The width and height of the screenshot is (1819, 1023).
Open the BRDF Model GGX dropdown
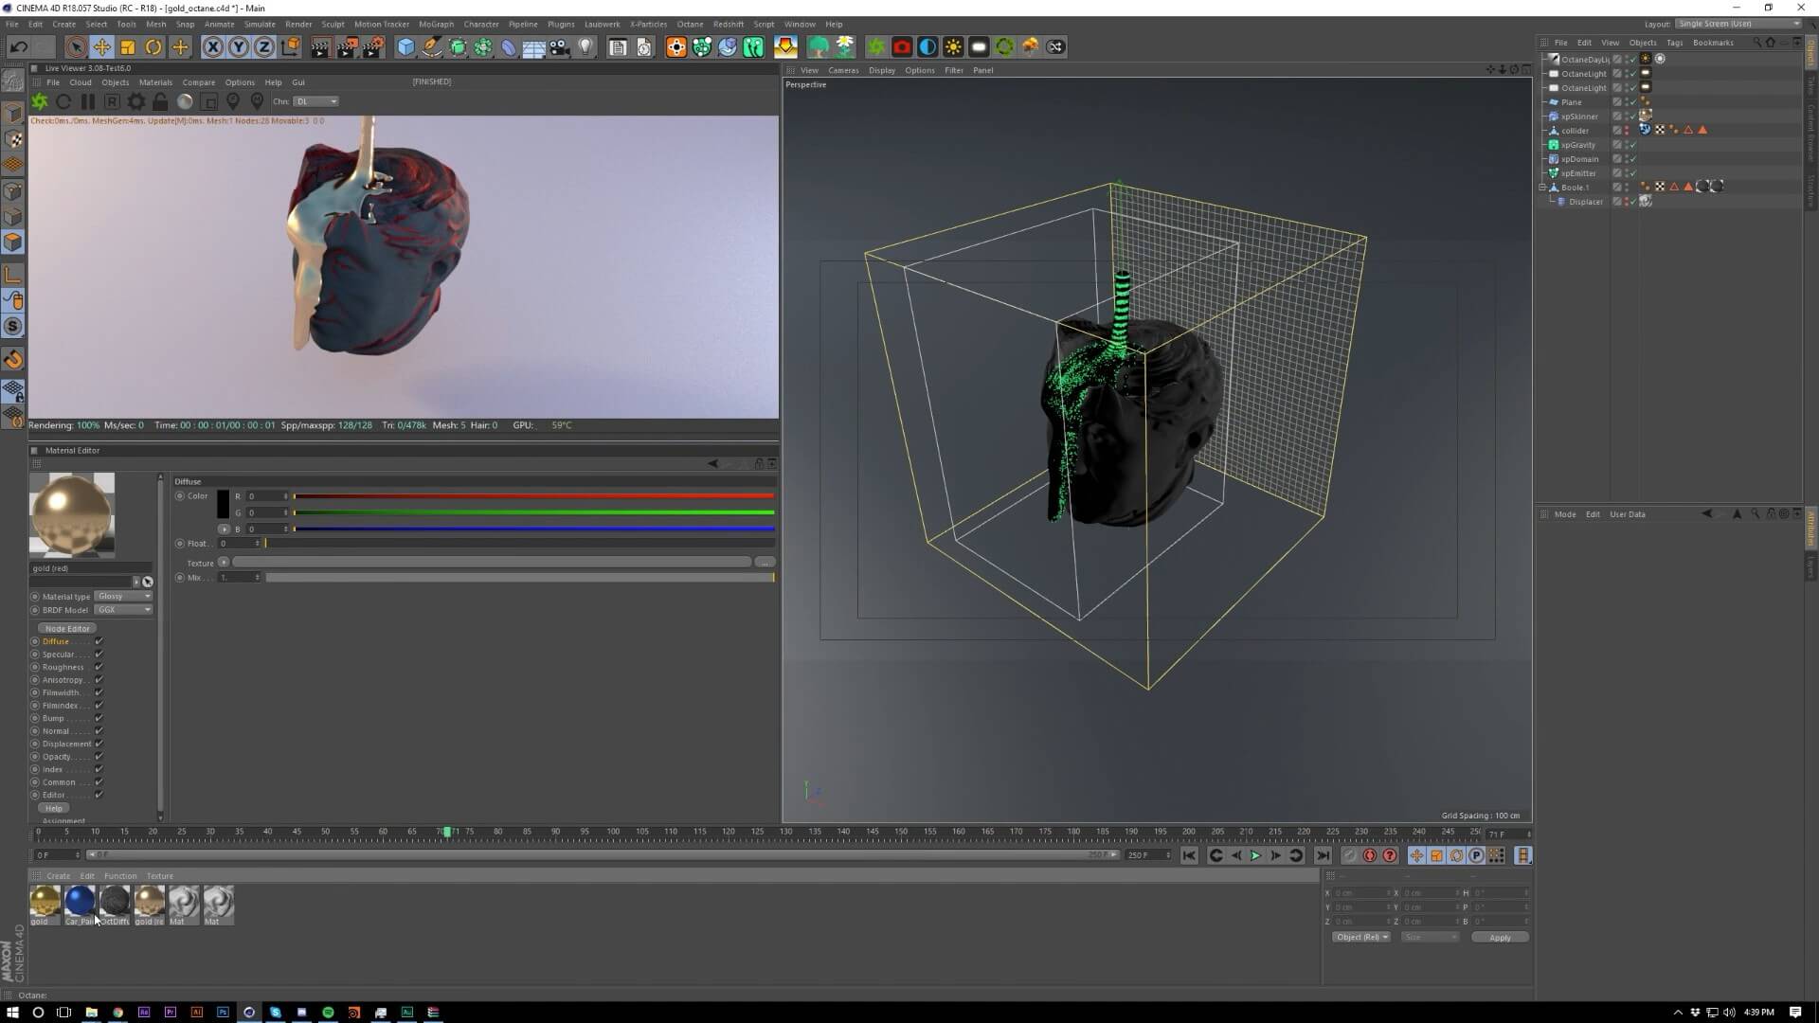123,610
